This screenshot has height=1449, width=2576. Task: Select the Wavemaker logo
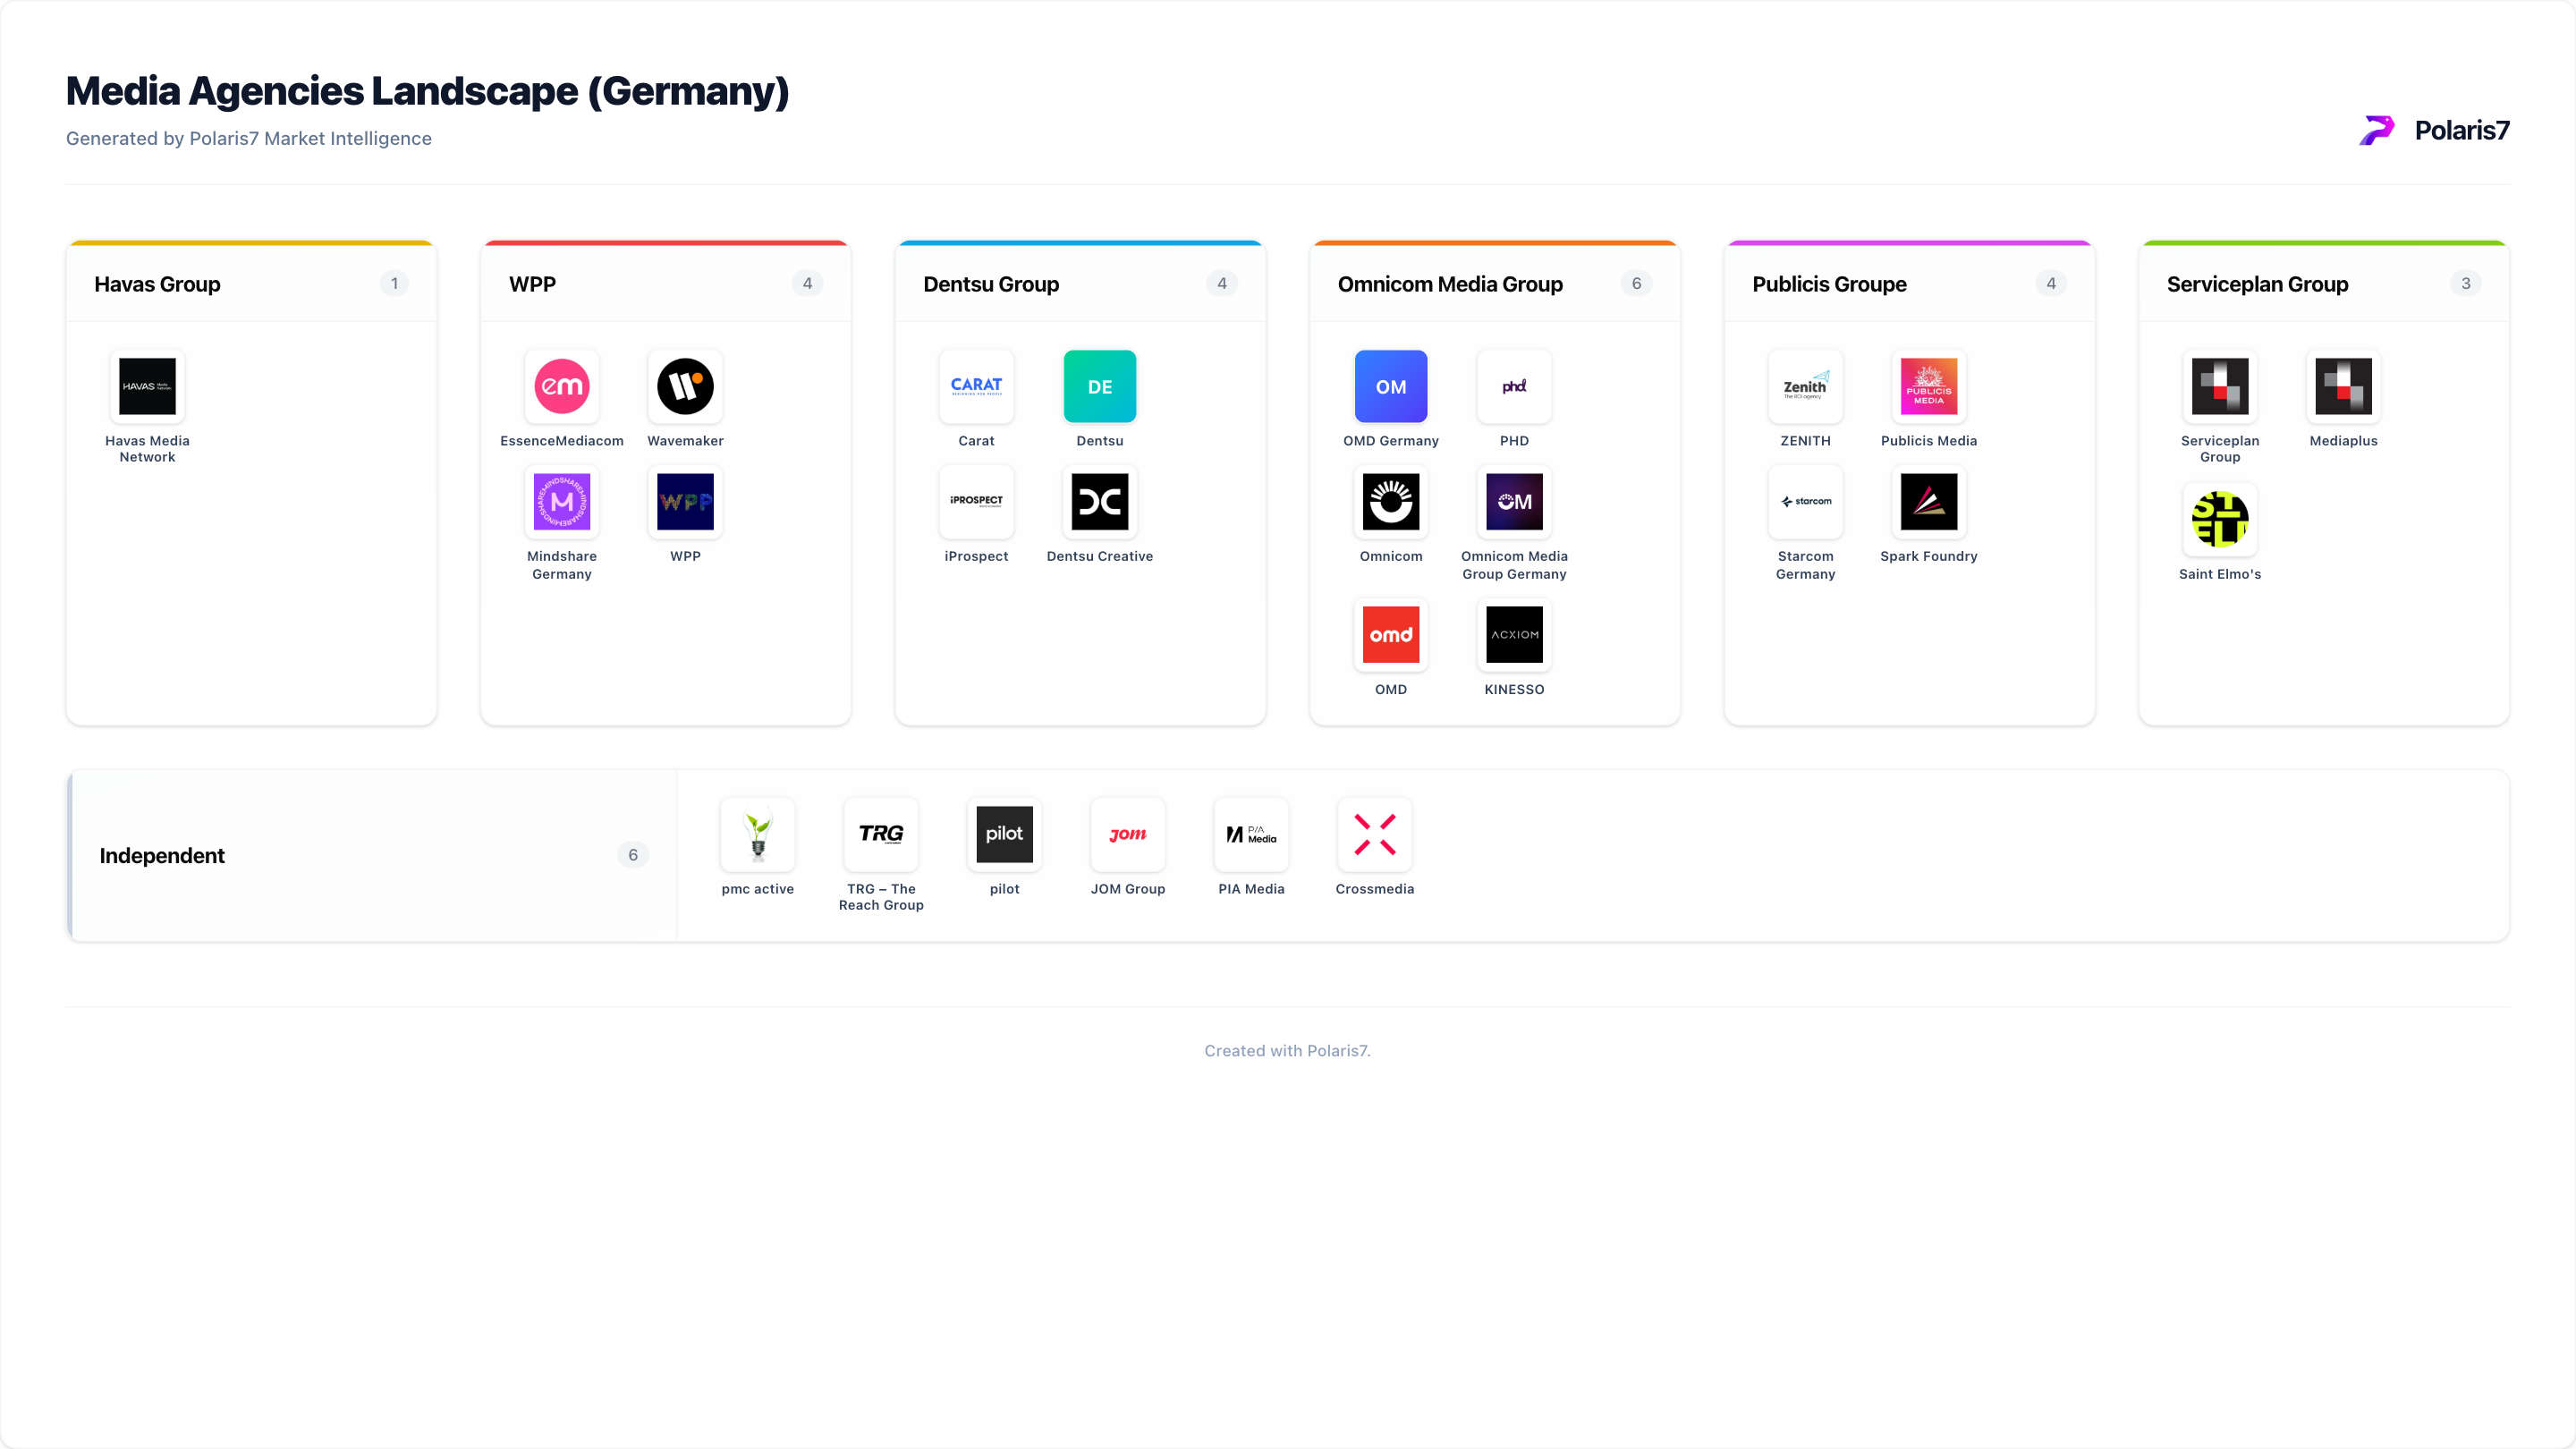(685, 386)
